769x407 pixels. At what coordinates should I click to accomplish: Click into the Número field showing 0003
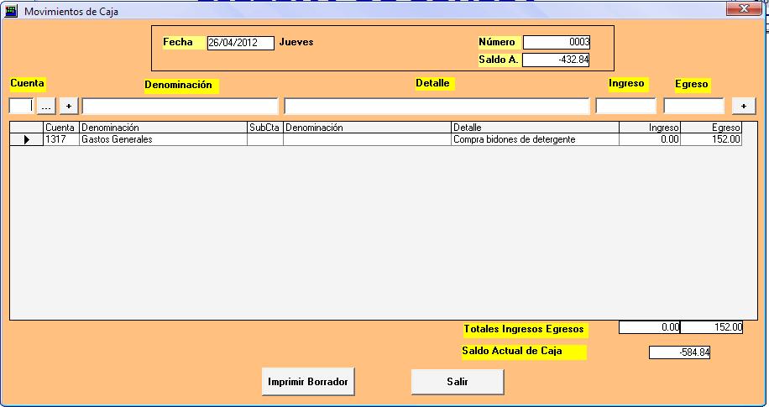pyautogui.click(x=557, y=43)
